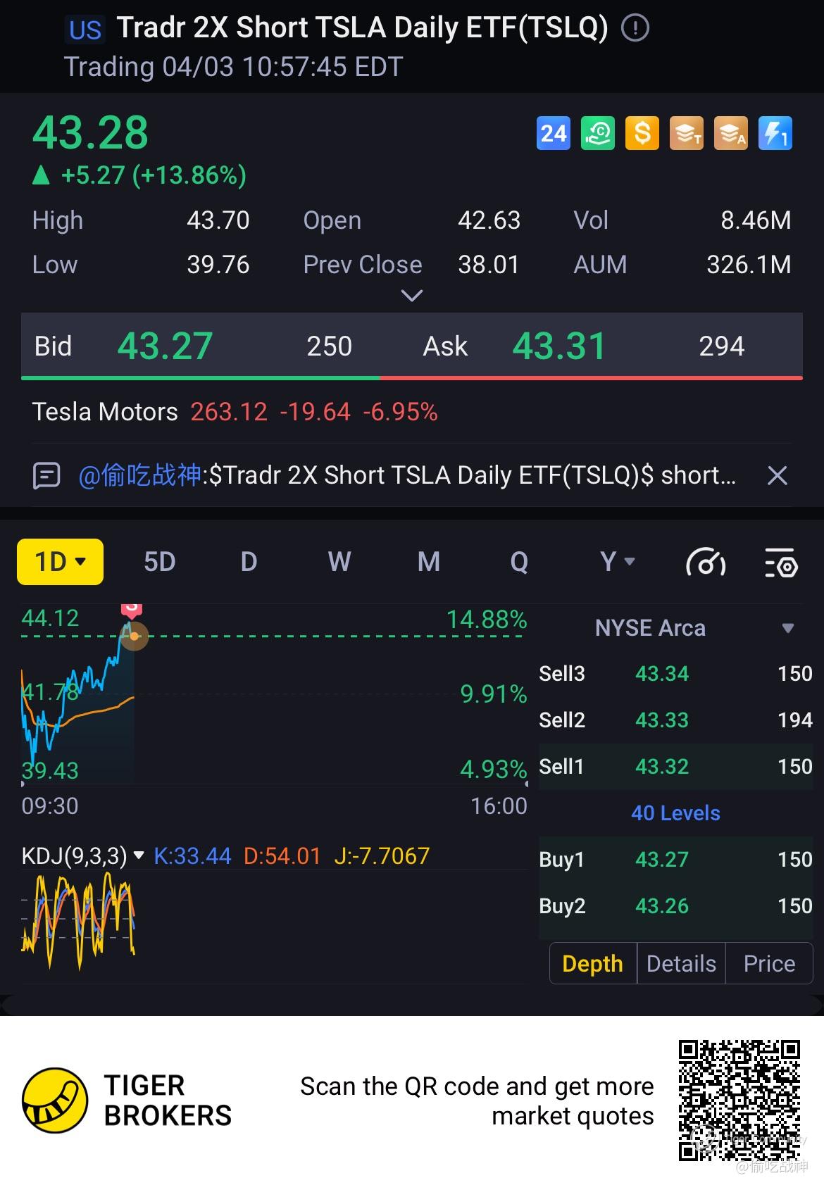Screen dimensions: 824x1185
Task: Open the stacked layers A badge
Action: (731, 133)
